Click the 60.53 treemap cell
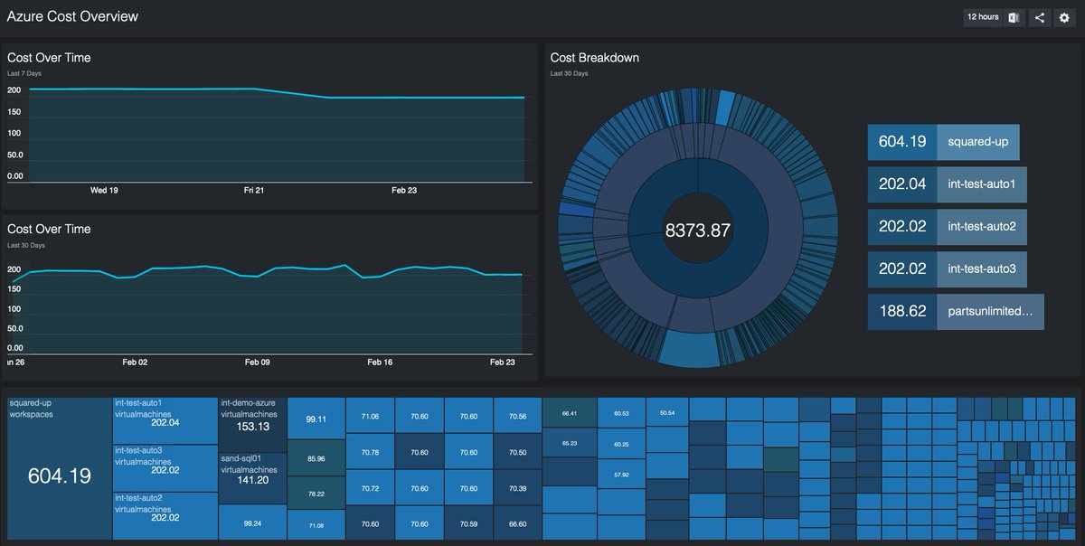 [x=621, y=412]
